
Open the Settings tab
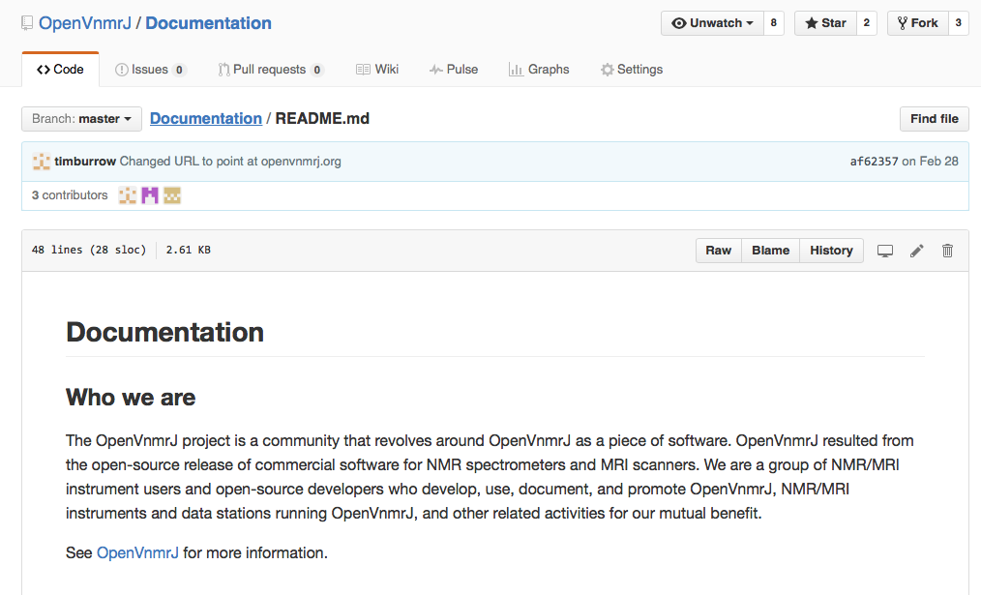(632, 70)
